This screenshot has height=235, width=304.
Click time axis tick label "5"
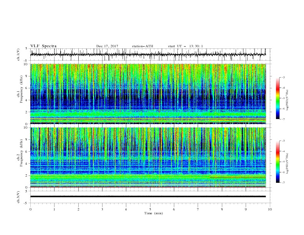click(x=150, y=209)
